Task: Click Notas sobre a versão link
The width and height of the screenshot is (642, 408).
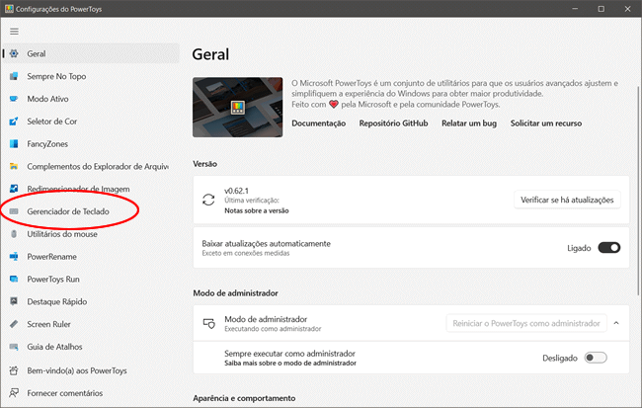Action: (x=258, y=209)
